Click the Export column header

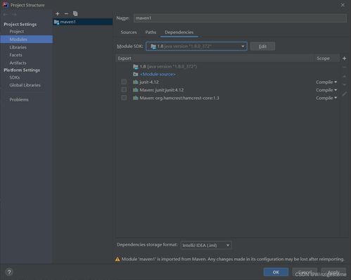125,58
